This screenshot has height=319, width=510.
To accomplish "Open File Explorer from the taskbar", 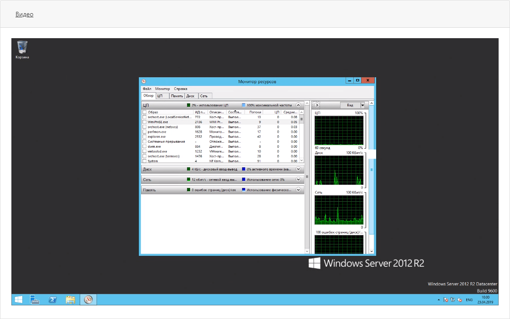I will point(70,300).
